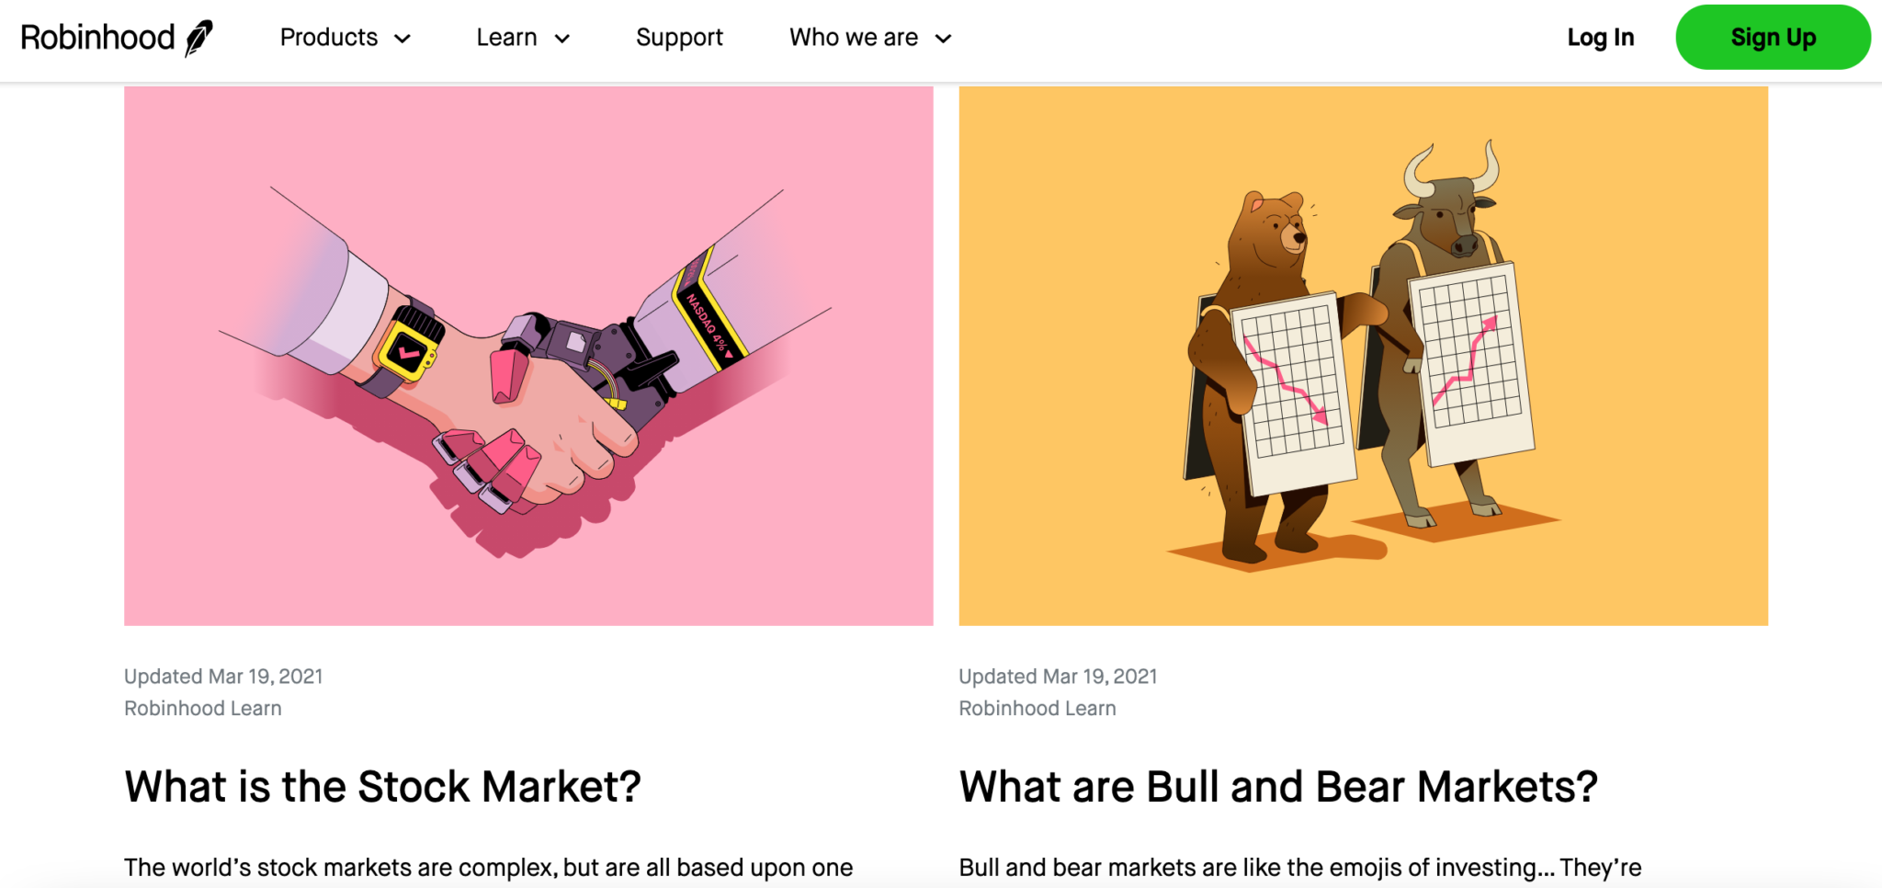The height and width of the screenshot is (888, 1882).
Task: Click the Robinhood wordmark in header
Action: pyautogui.click(x=97, y=38)
